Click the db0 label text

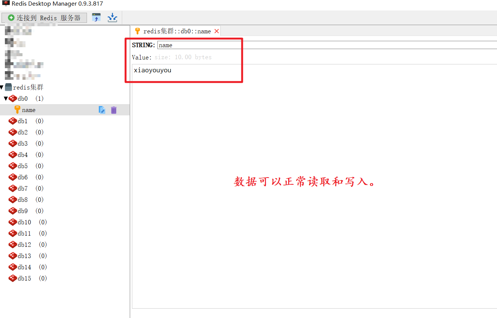click(x=23, y=99)
